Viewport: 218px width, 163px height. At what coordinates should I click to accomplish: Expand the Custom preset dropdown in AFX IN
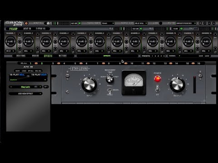click(28, 80)
